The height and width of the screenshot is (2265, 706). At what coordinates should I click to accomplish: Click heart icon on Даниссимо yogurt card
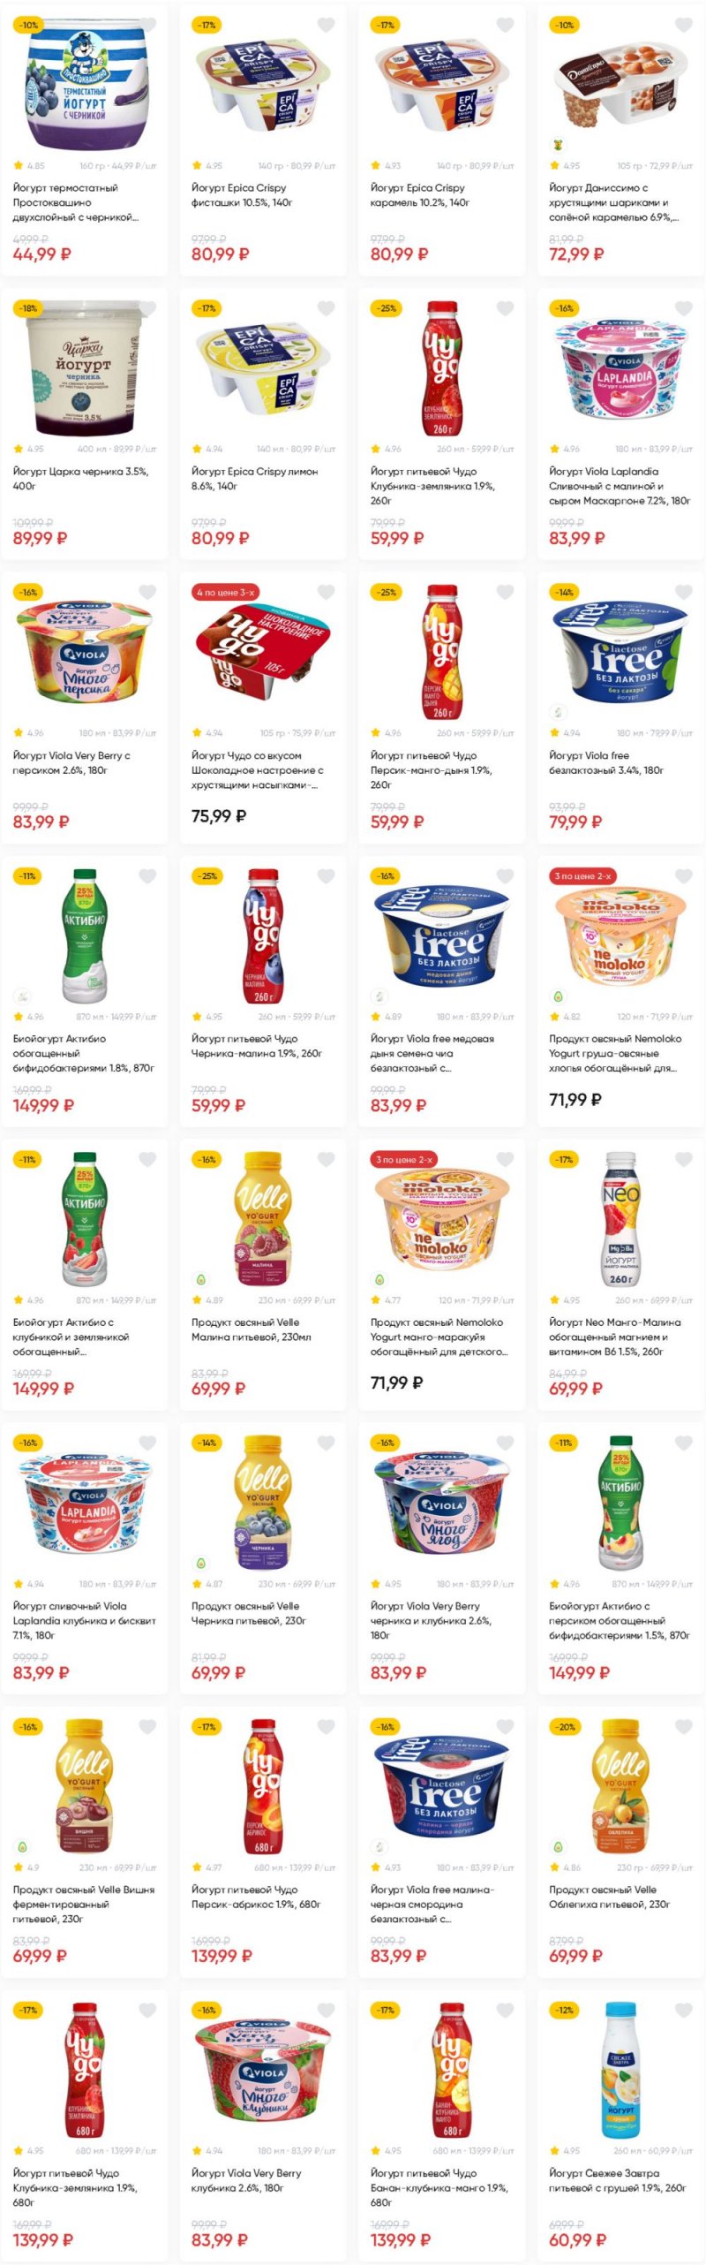click(x=683, y=26)
